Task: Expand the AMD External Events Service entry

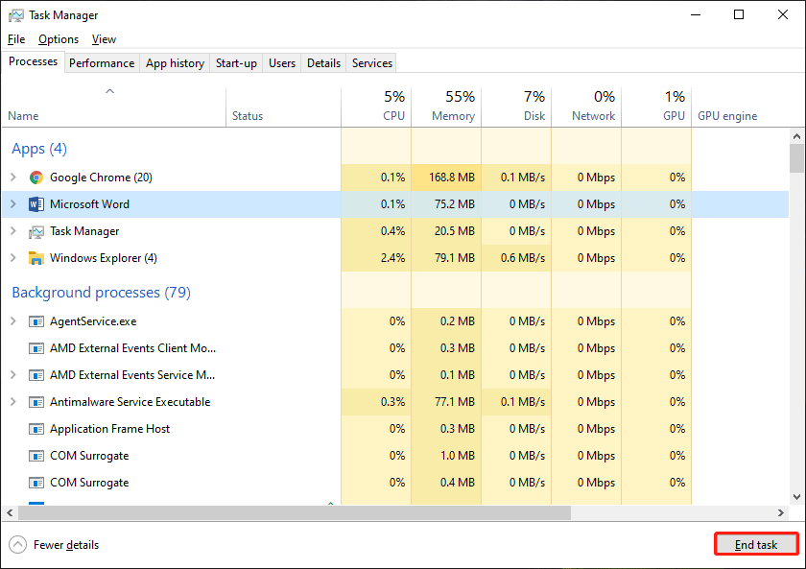Action: [13, 375]
